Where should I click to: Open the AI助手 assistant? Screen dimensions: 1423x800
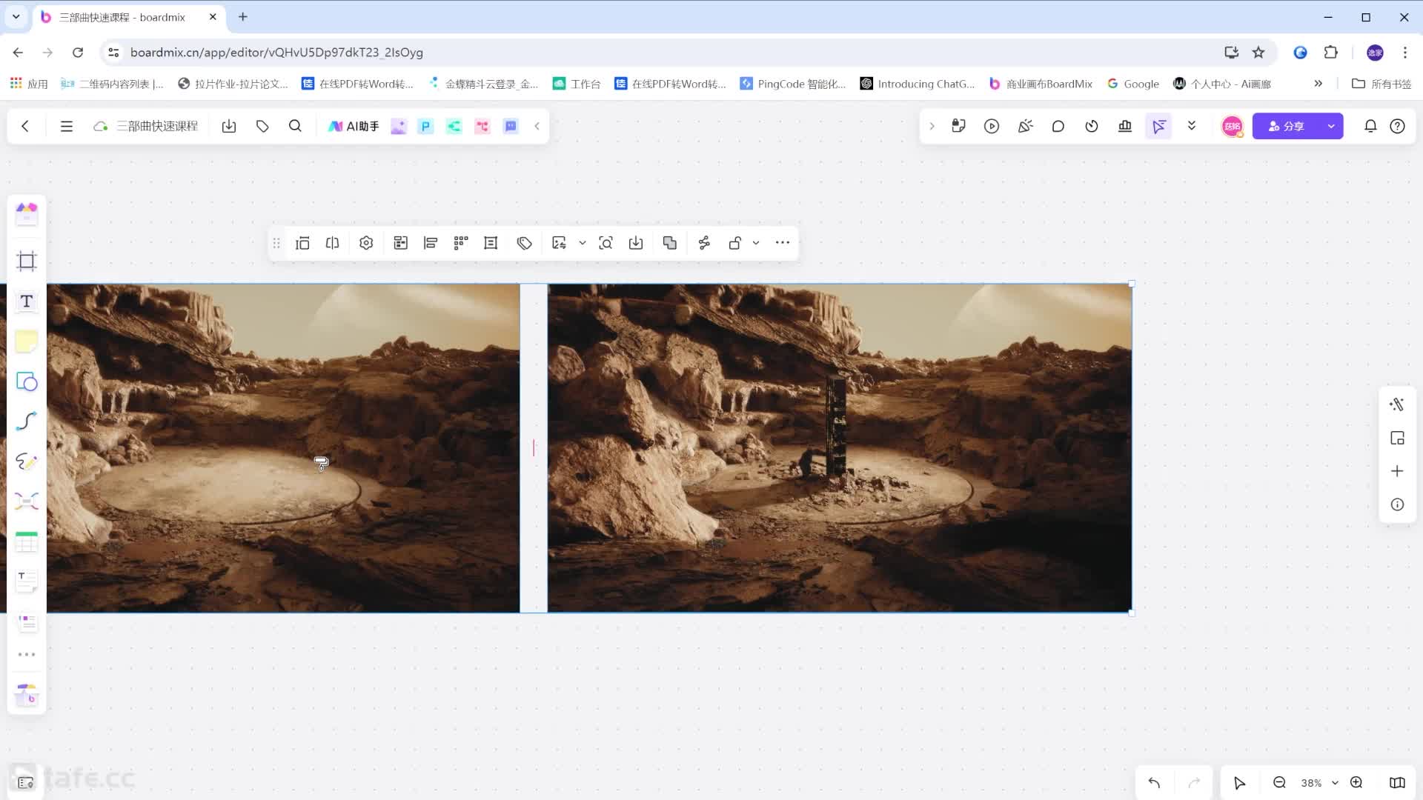(354, 127)
